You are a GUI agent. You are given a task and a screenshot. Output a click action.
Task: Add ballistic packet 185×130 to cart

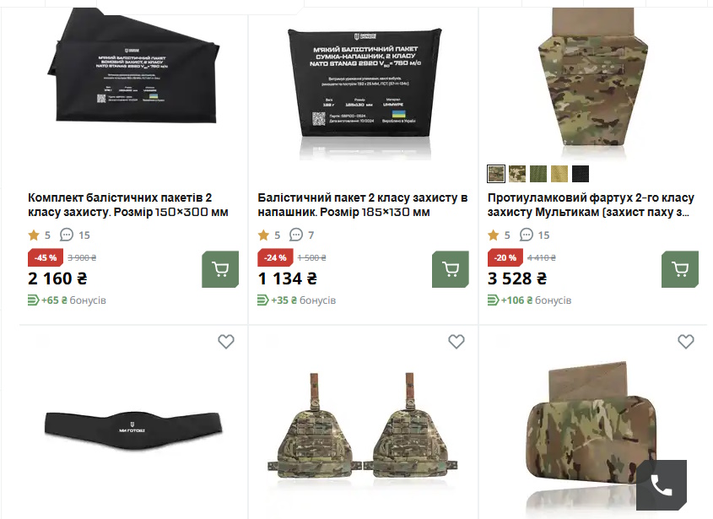point(451,269)
